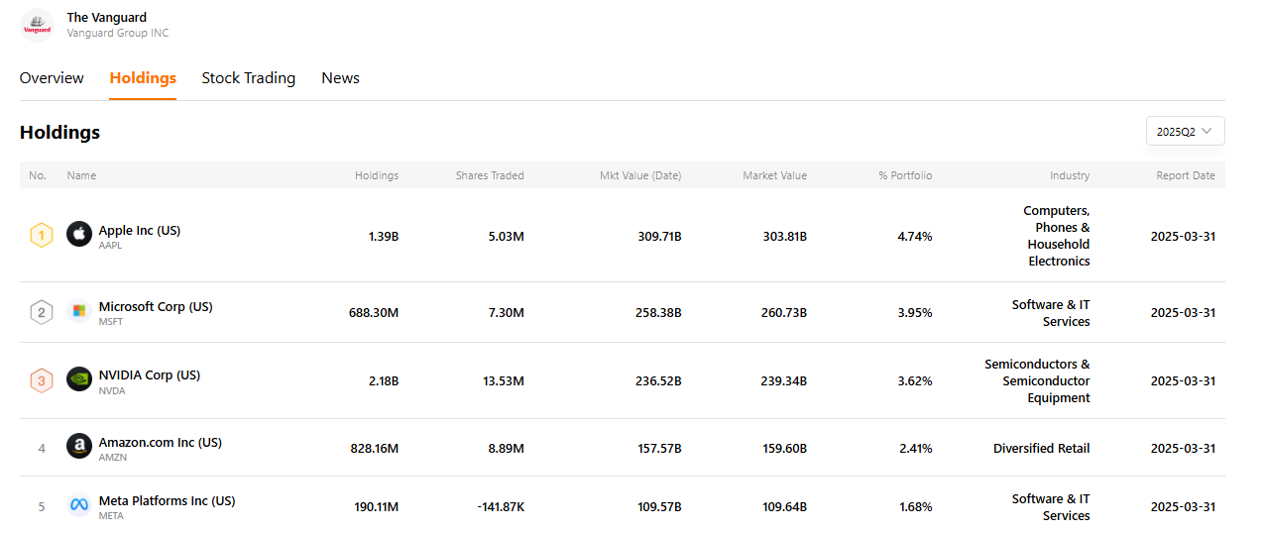Click the Meta Platforms logo icon
The image size is (1266, 533).
click(x=79, y=505)
